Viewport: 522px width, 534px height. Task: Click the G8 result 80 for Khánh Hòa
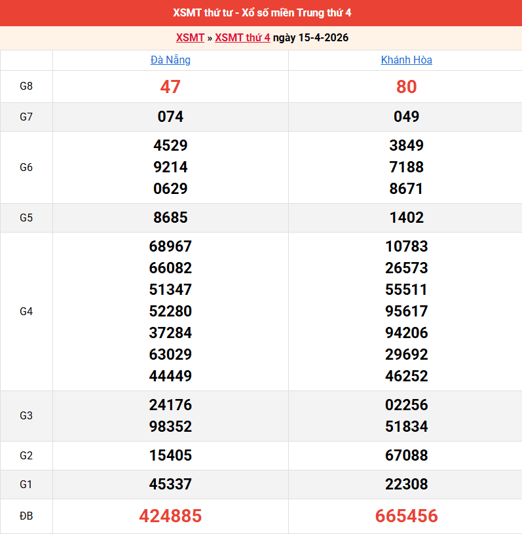click(x=406, y=86)
